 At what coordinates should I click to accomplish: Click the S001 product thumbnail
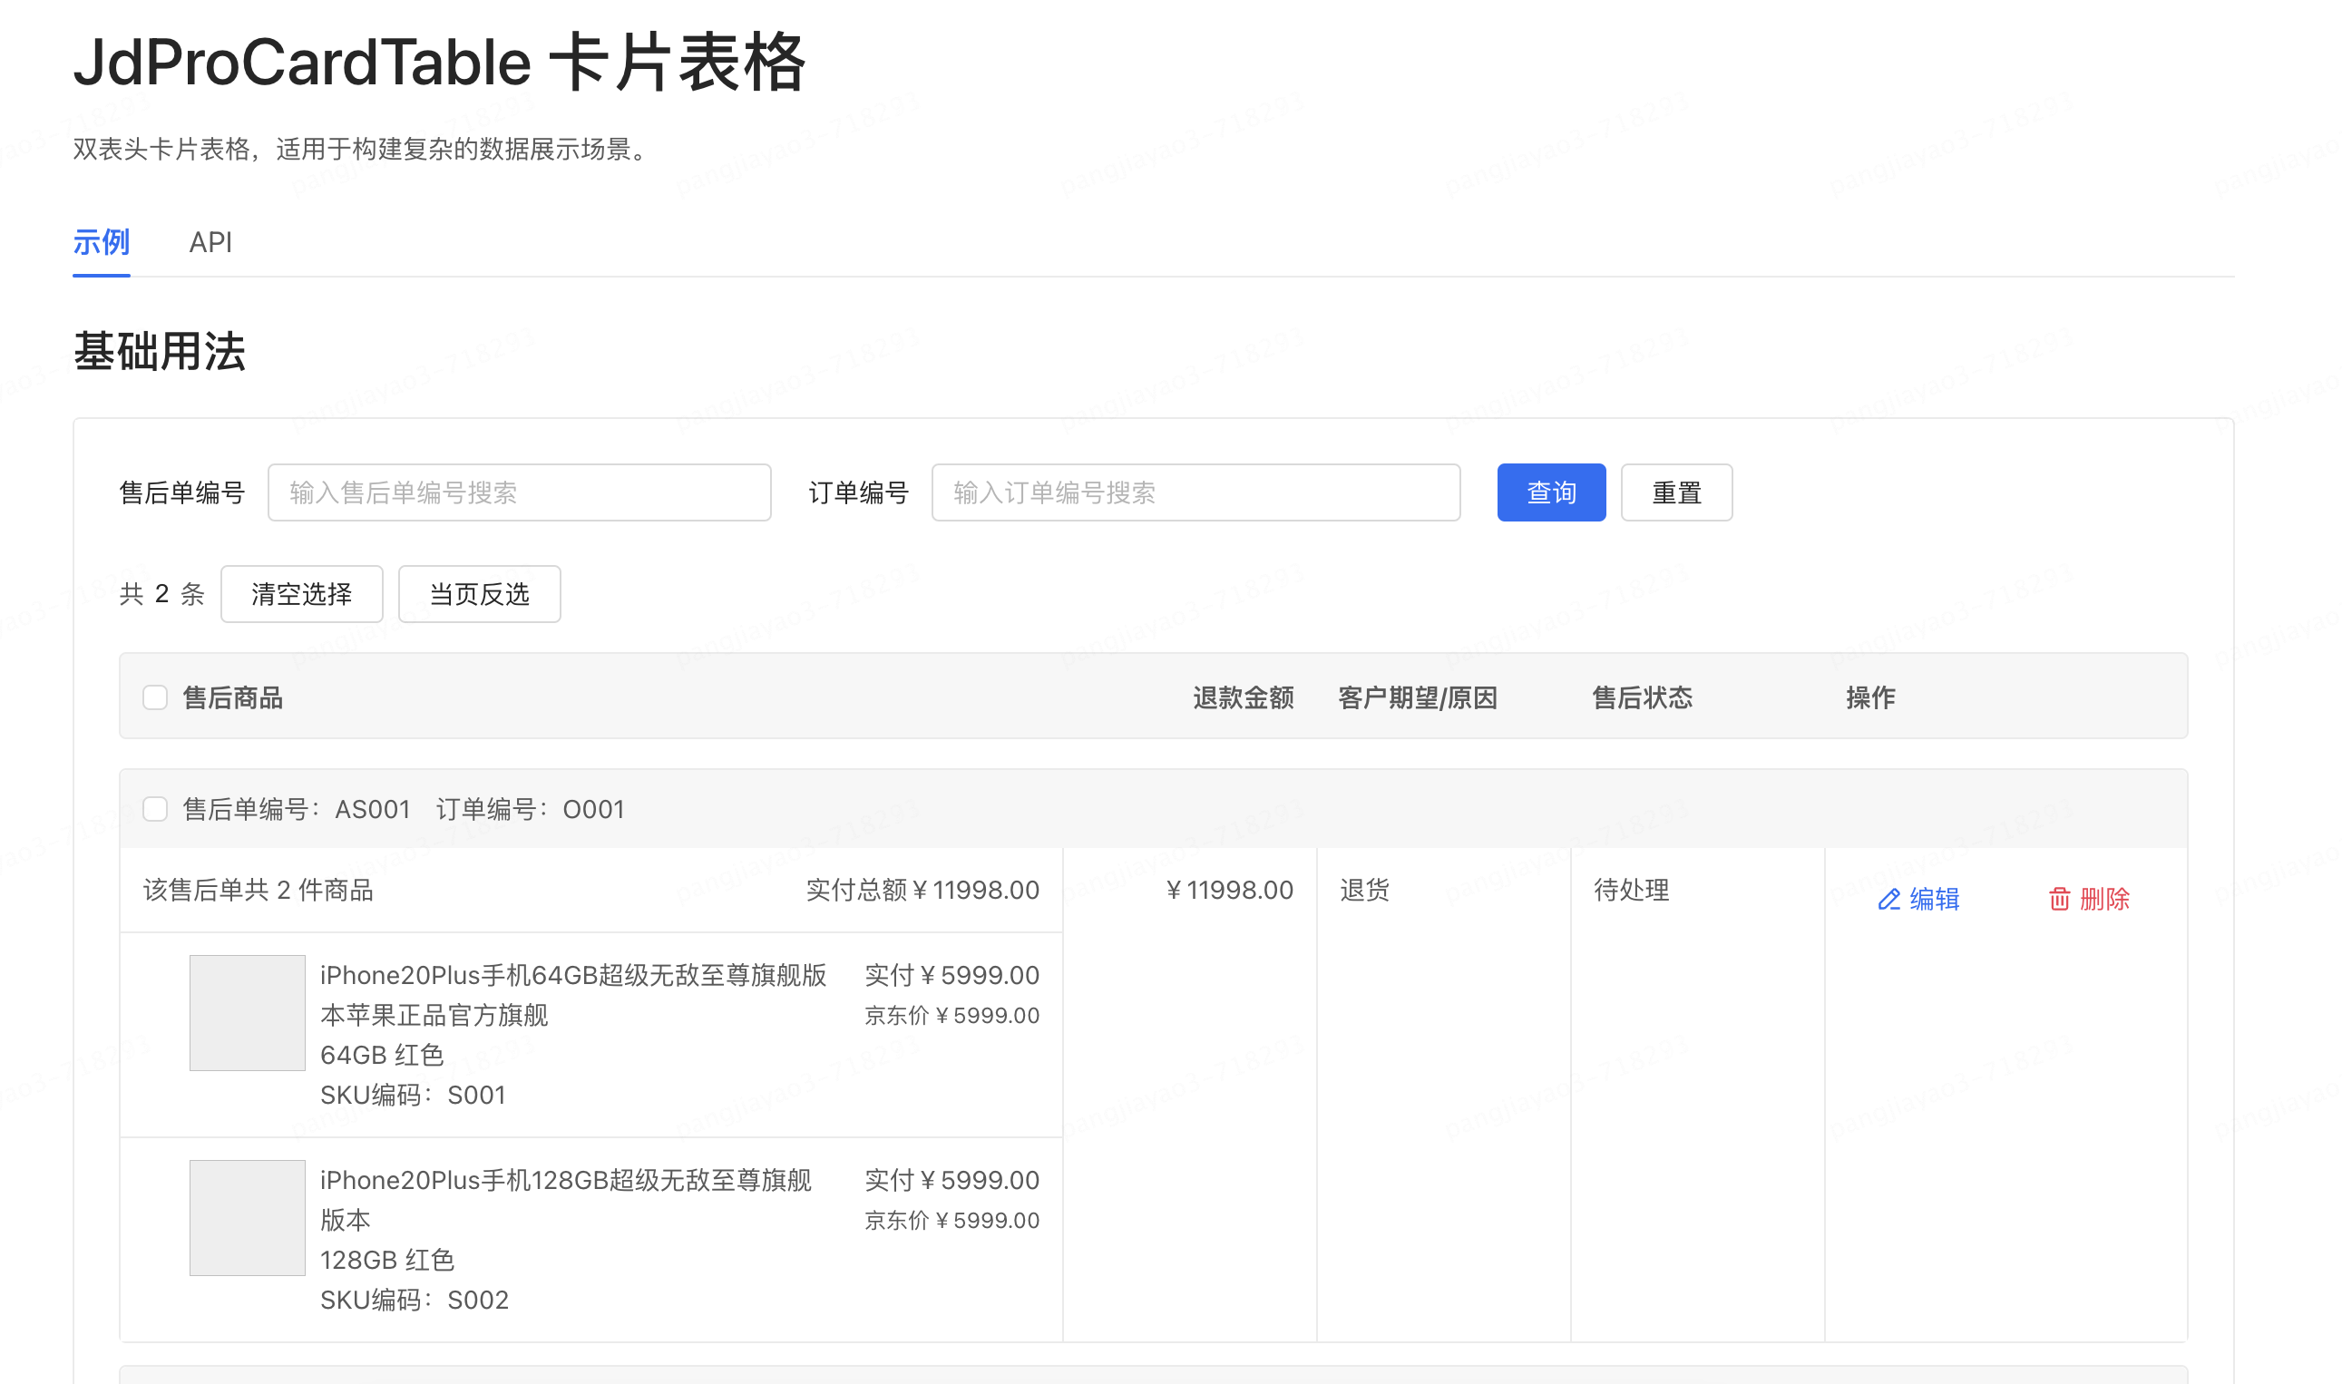point(247,1013)
